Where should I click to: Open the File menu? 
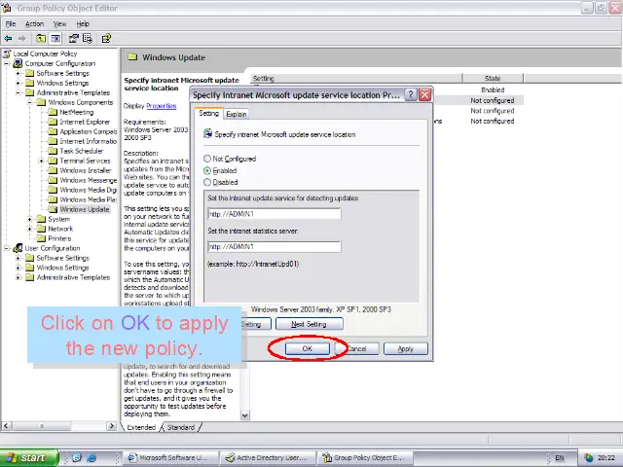click(x=11, y=23)
